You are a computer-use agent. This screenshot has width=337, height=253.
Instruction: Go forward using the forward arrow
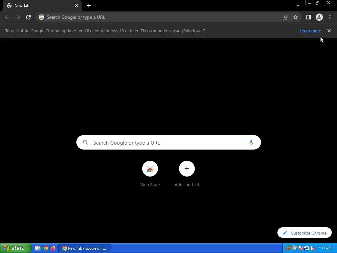click(18, 17)
